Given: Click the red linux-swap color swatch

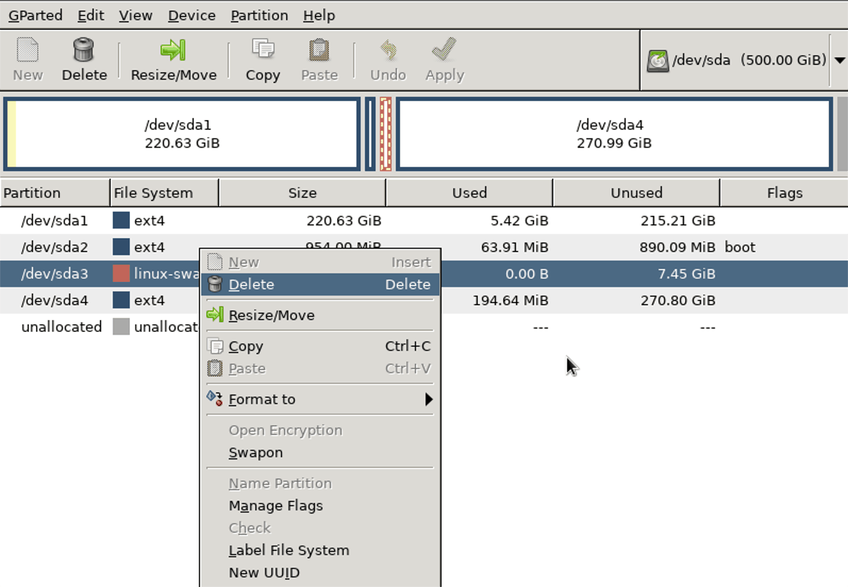Looking at the screenshot, I should [121, 274].
